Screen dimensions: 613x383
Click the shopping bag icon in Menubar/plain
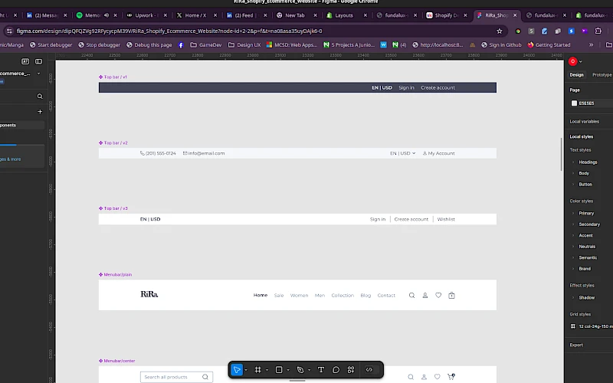pos(451,296)
